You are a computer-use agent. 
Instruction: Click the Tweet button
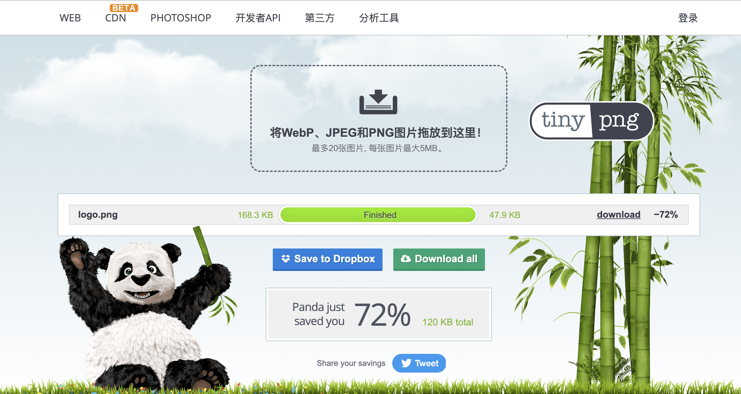(x=419, y=363)
